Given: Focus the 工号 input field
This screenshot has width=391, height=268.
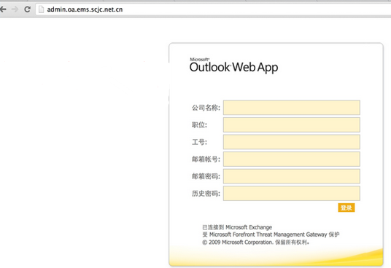Looking at the screenshot, I should [x=292, y=142].
